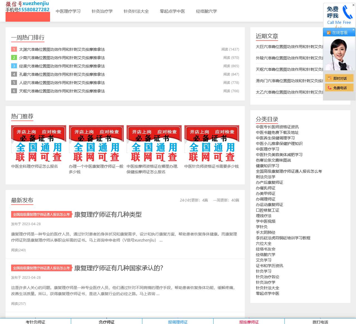Open the 零起点学中医 navigation menu

tap(172, 11)
